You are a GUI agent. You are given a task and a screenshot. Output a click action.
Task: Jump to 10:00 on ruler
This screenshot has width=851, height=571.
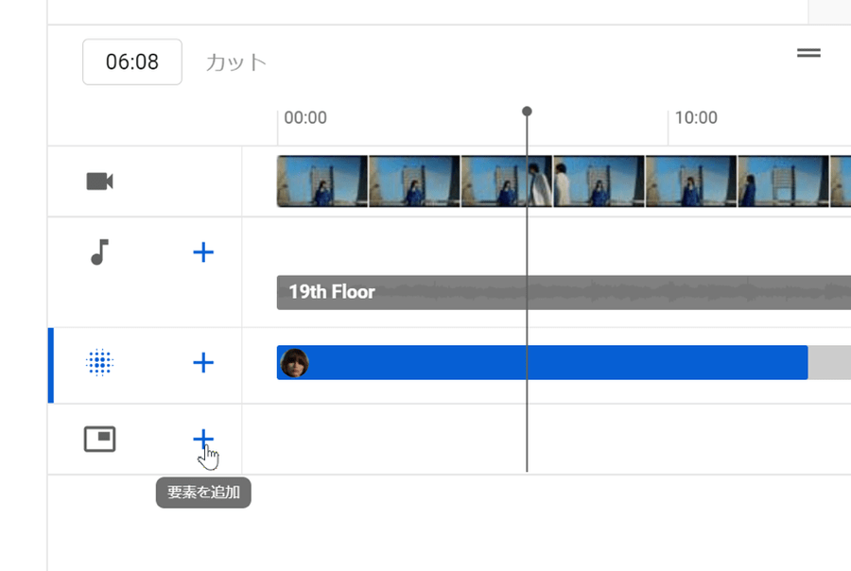tap(695, 118)
